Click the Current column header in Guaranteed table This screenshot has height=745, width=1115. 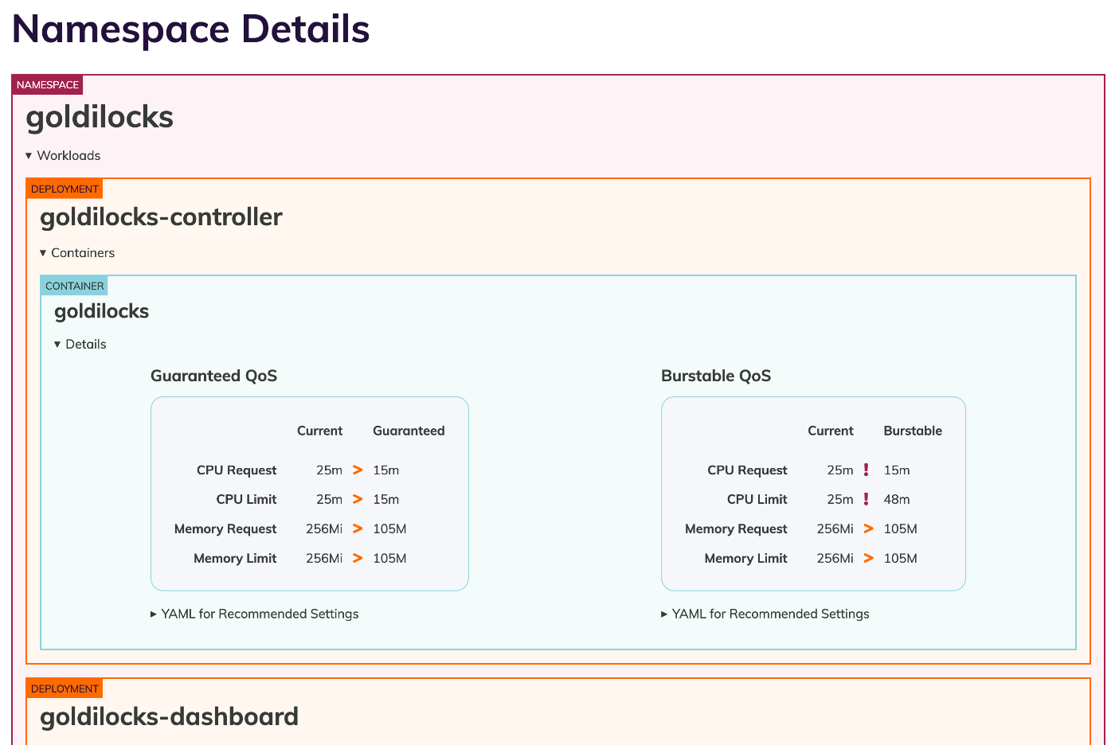319,431
